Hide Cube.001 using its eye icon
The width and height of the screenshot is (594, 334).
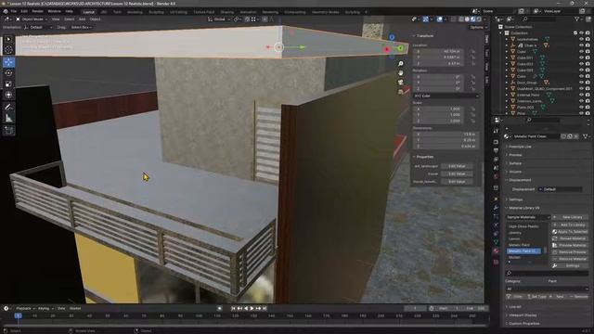point(581,58)
